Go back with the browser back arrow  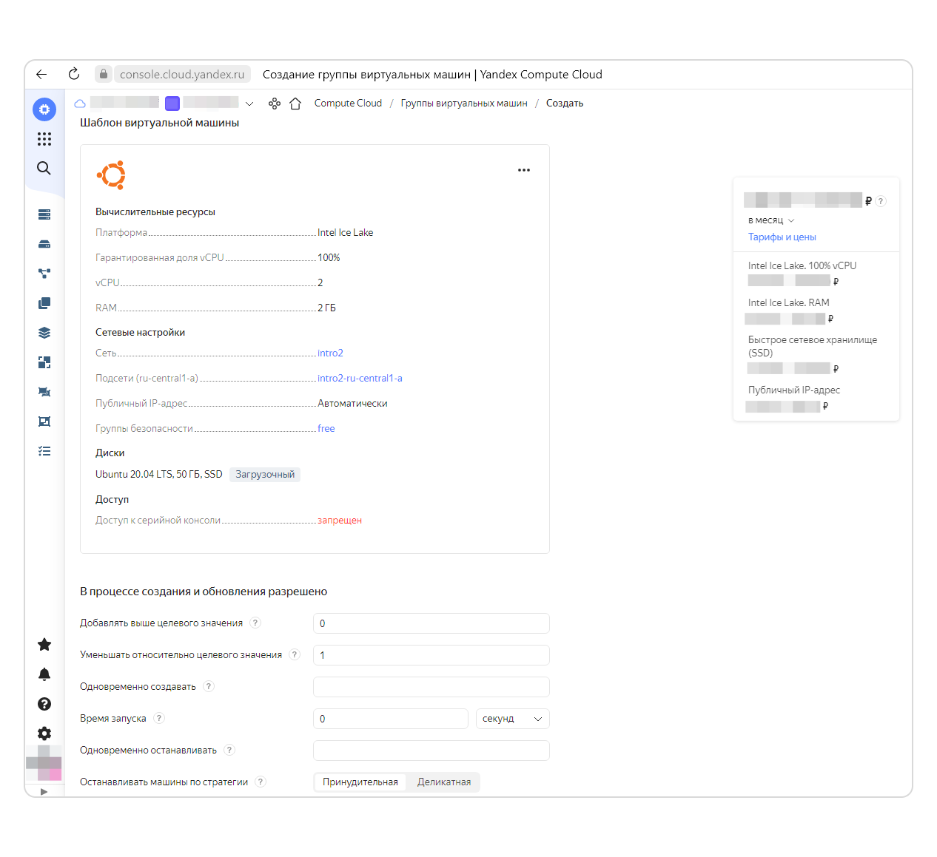41,74
